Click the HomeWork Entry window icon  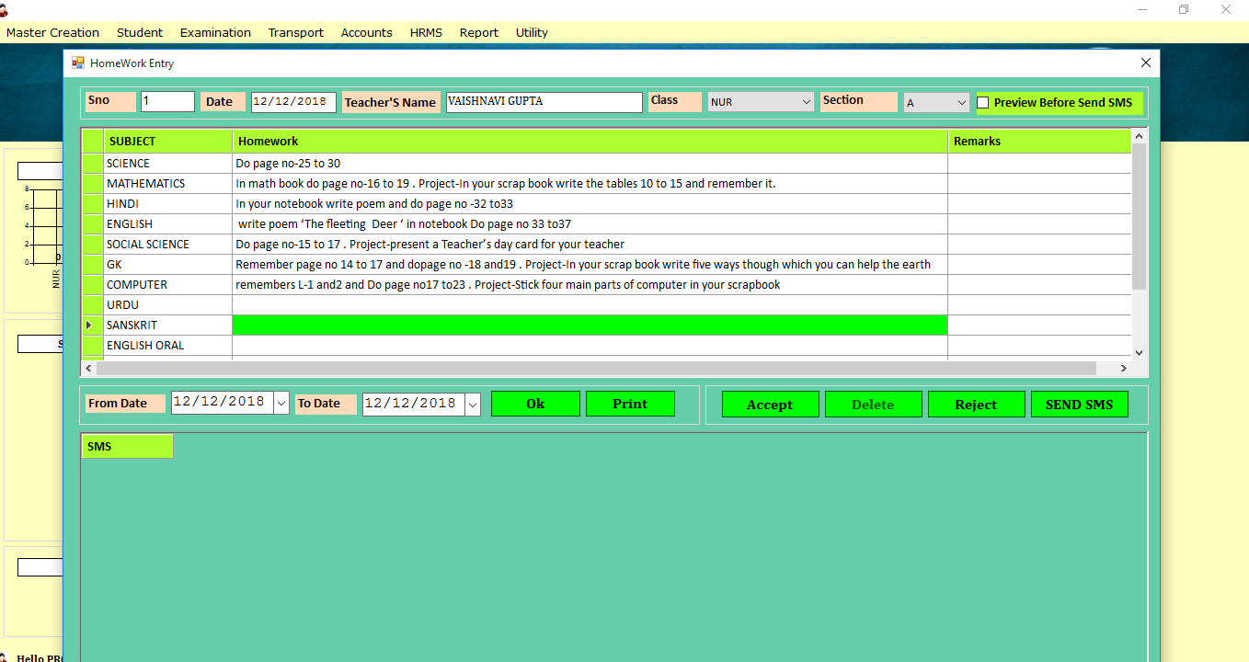78,63
